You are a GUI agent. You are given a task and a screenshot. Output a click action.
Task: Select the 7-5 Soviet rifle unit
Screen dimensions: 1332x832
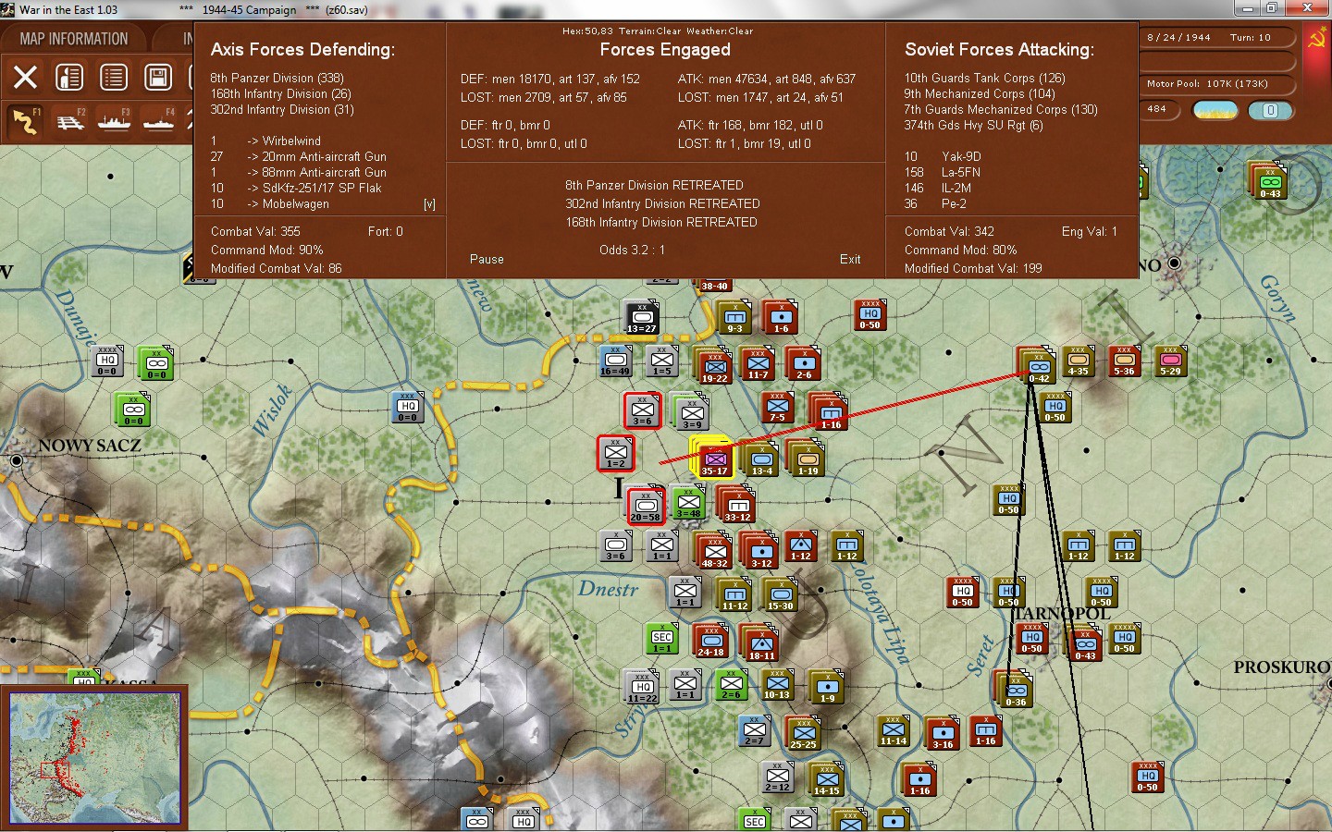pos(778,408)
